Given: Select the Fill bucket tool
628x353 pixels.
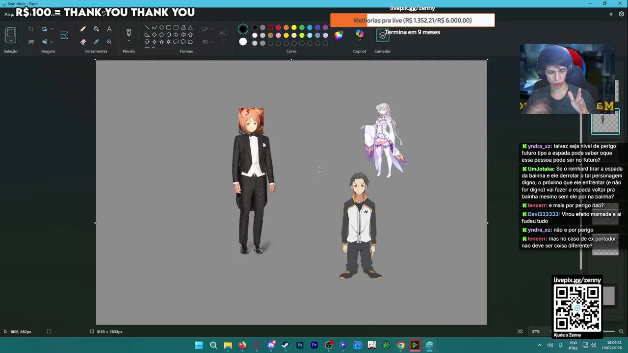Looking at the screenshot, I should [x=96, y=29].
